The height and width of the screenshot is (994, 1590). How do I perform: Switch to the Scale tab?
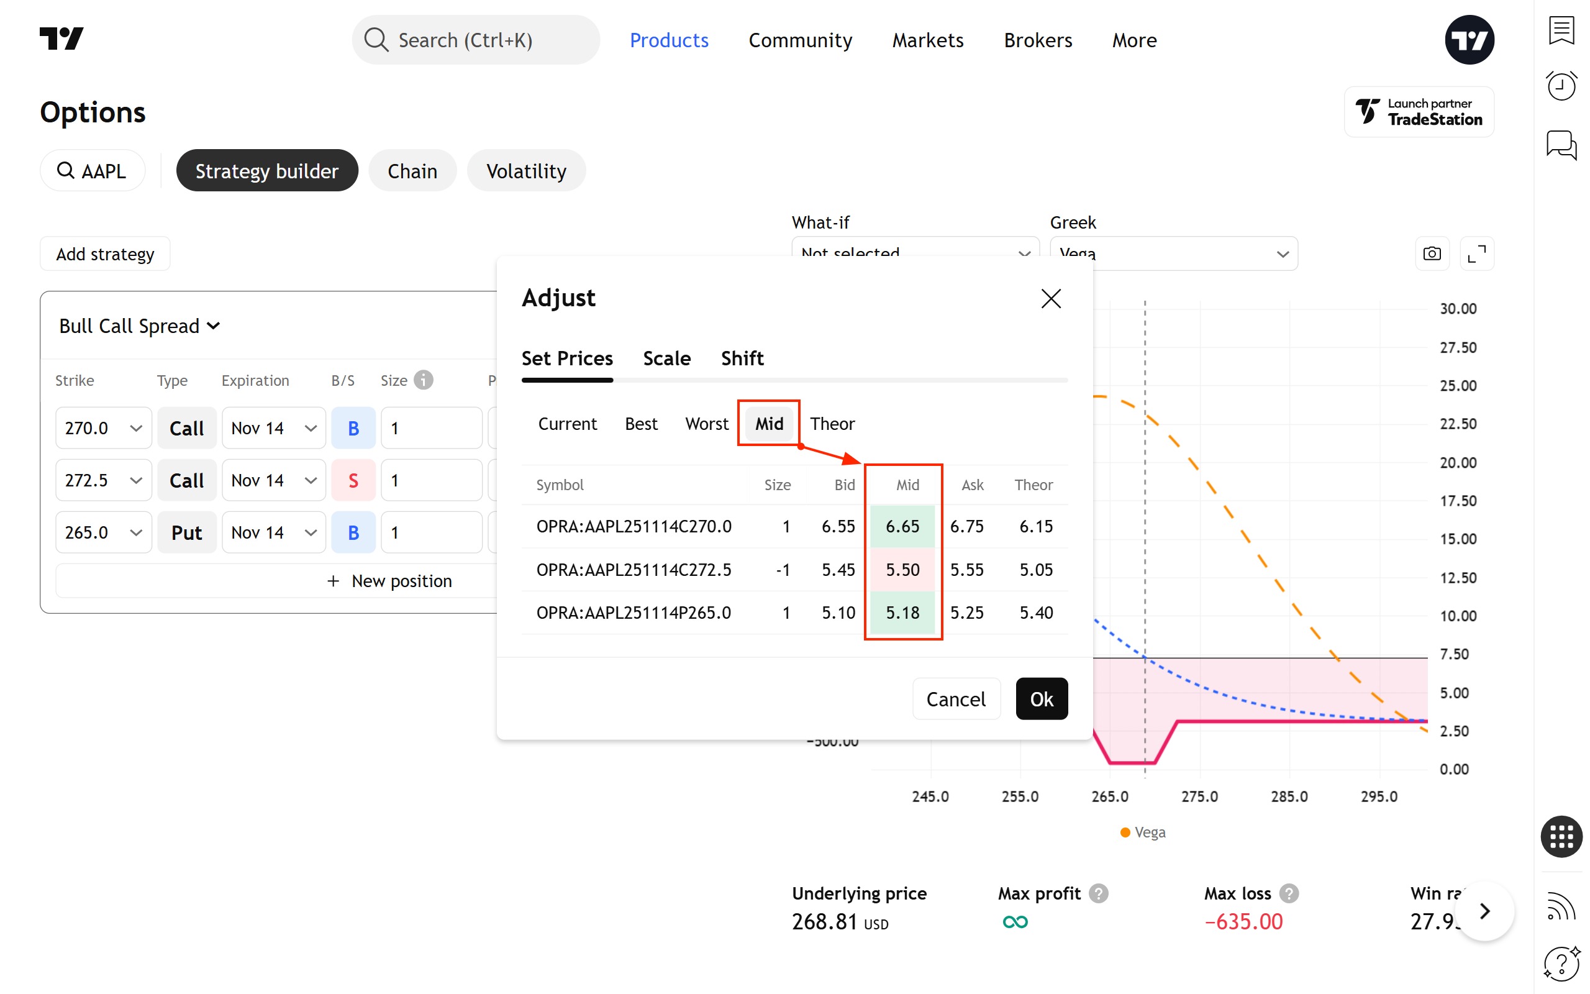[666, 358]
